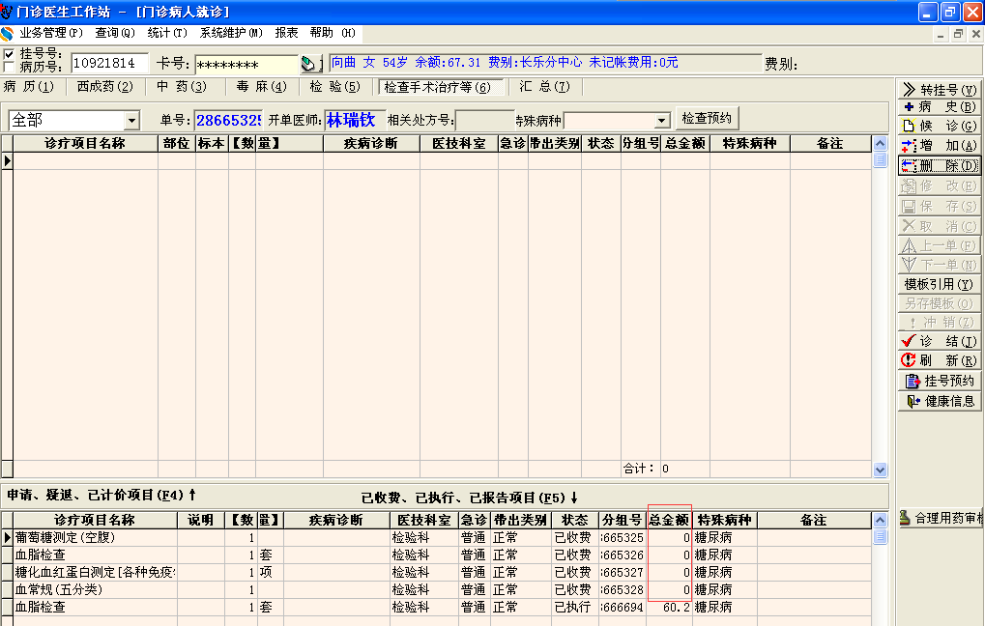Screen dimensions: 985x626
Task: Switch to 检验(5) tab
Action: click(x=334, y=87)
